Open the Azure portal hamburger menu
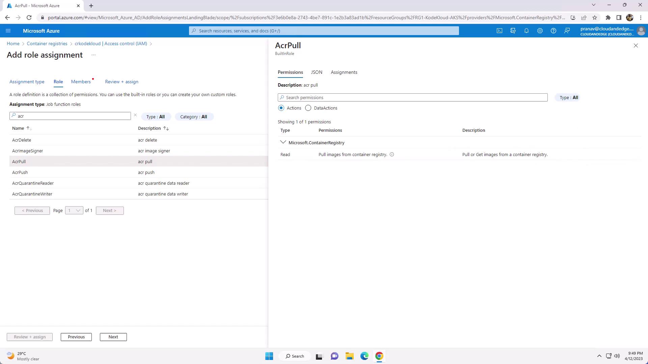The image size is (648, 364). point(8,31)
